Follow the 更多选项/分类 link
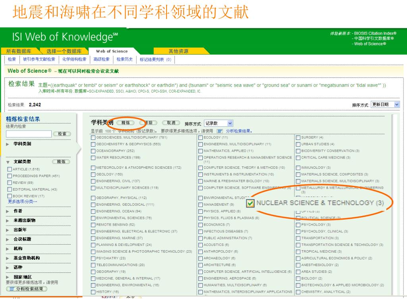 (x=23, y=201)
